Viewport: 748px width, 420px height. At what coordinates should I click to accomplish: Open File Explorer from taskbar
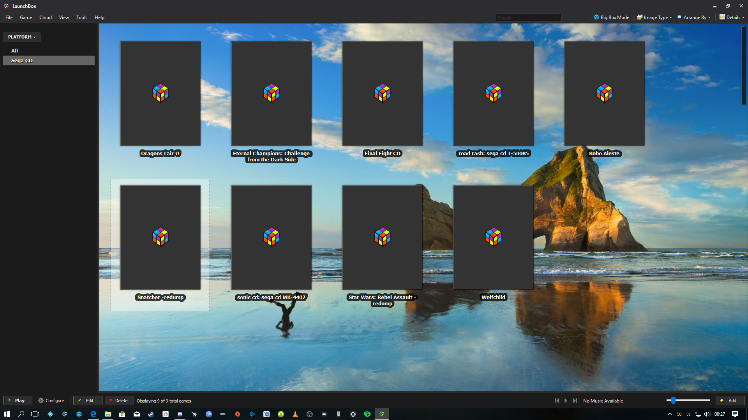[108, 414]
